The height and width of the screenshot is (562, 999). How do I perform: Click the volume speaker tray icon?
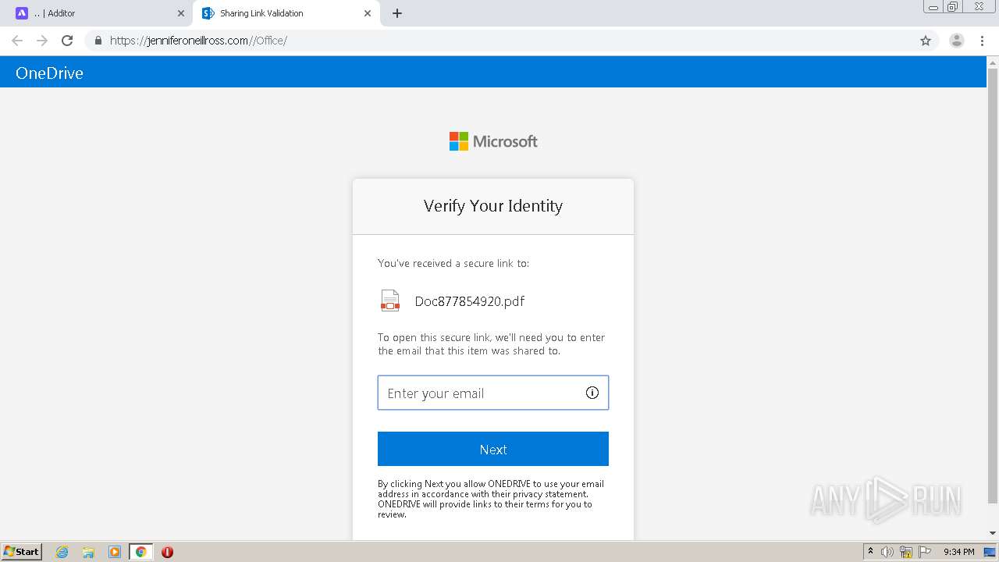point(887,552)
